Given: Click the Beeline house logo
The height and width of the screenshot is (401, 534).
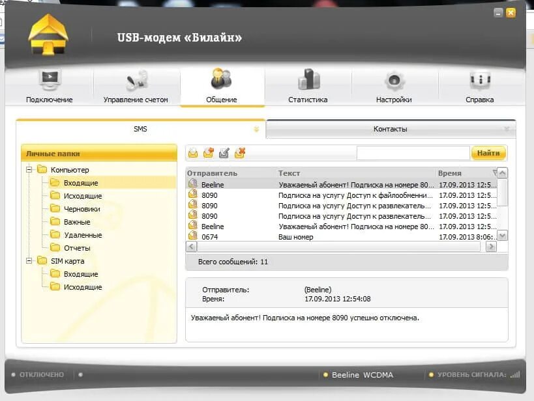Looking at the screenshot, I should pos(48,35).
